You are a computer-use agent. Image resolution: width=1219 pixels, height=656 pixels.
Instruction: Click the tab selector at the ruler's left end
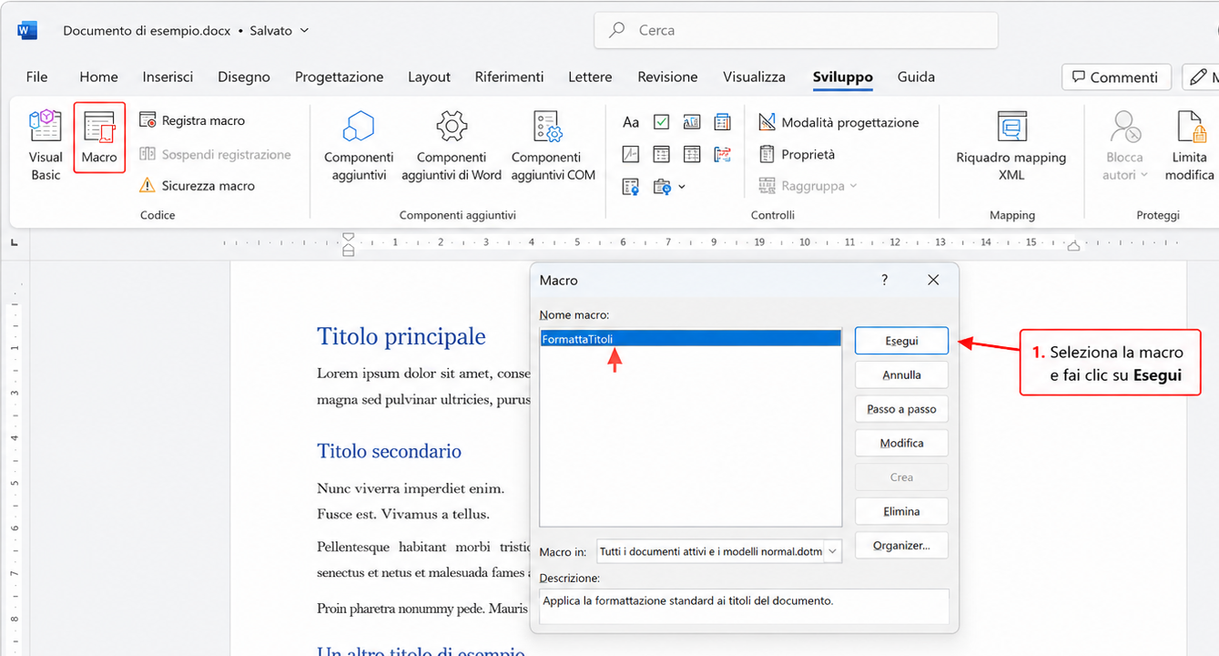[x=14, y=243]
